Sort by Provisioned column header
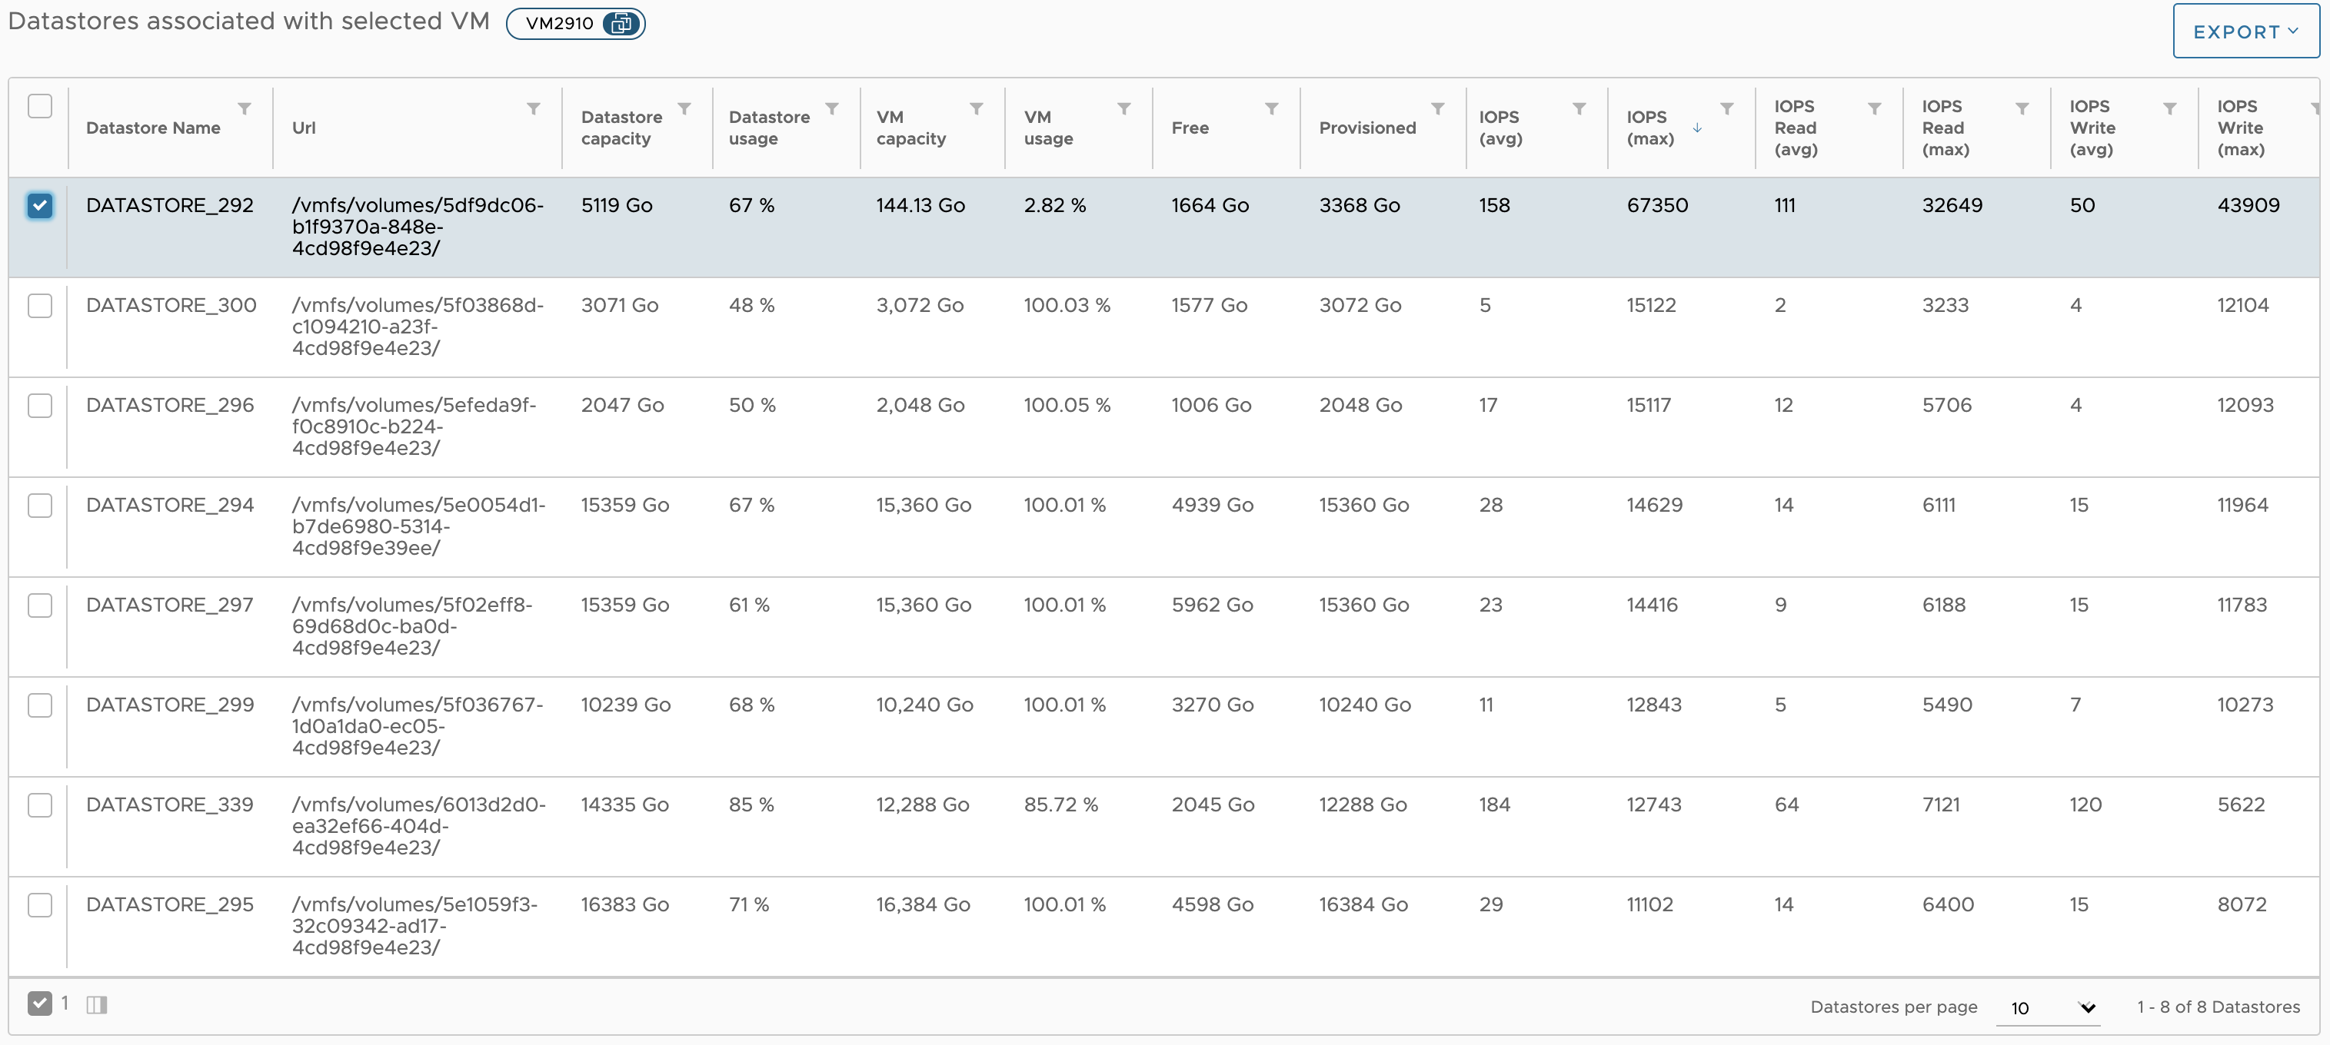The width and height of the screenshot is (2330, 1045). tap(1367, 128)
